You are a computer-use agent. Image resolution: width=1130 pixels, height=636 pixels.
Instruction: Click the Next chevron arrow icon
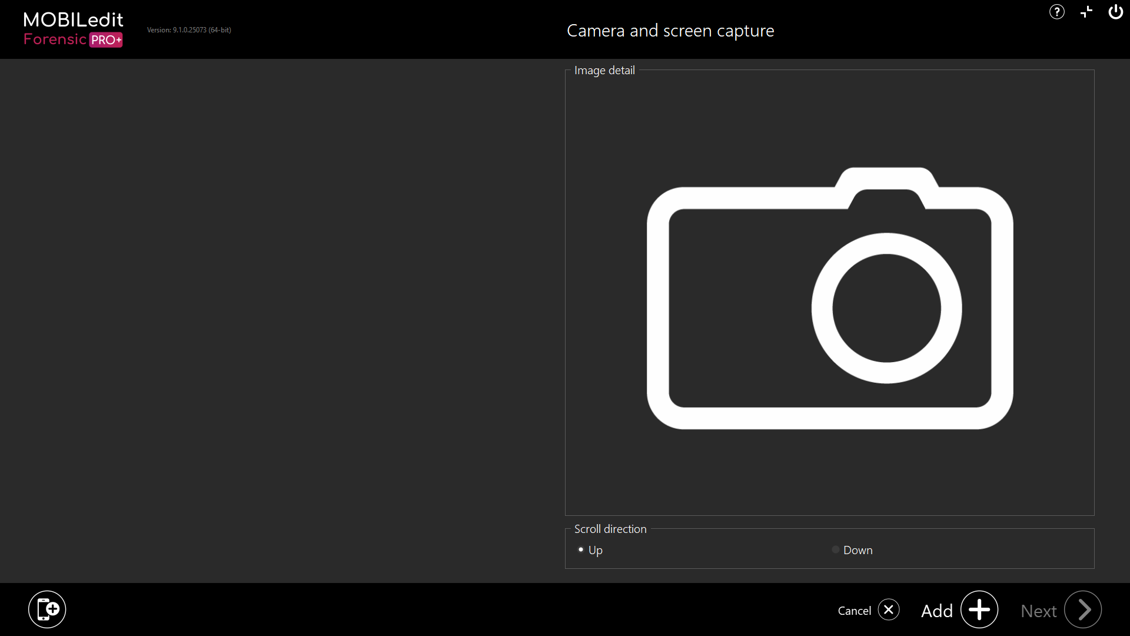point(1083,609)
